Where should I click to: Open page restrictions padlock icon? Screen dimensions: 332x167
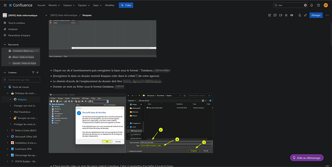[300, 15]
